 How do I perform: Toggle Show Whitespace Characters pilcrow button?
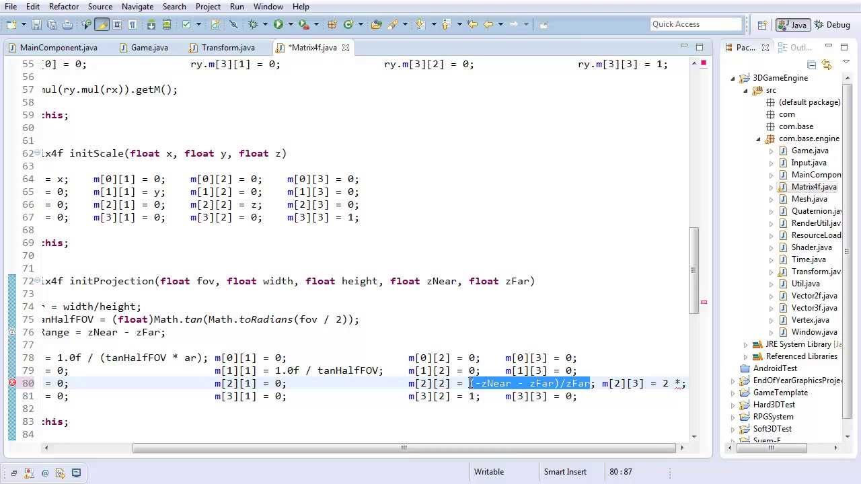(133, 24)
